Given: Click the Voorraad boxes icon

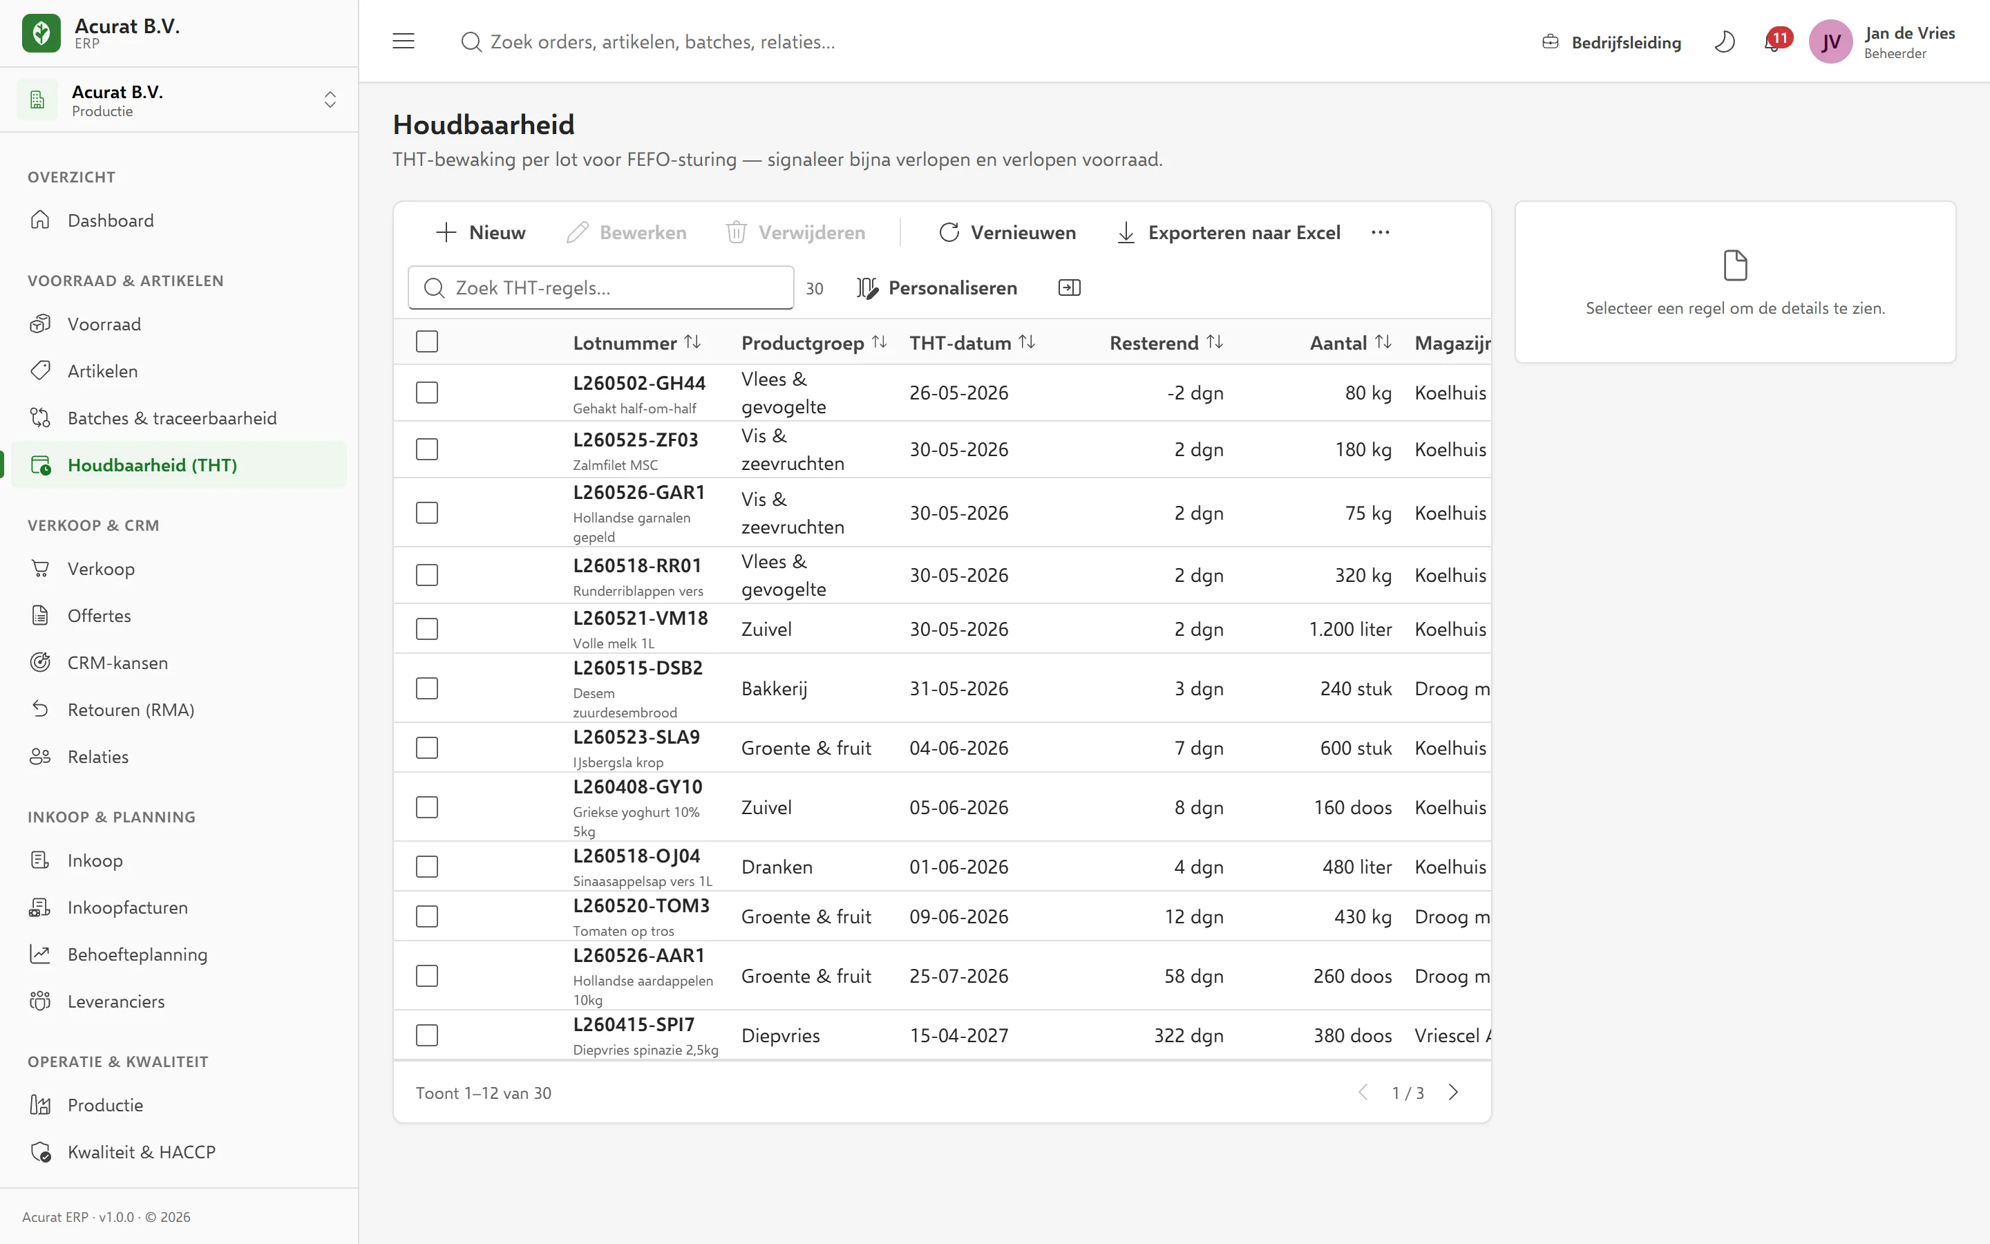Looking at the screenshot, I should (x=40, y=323).
